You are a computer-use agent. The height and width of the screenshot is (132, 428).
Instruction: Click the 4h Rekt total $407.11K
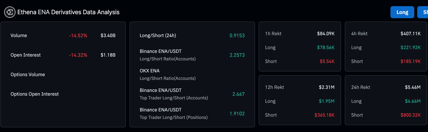click(410, 34)
